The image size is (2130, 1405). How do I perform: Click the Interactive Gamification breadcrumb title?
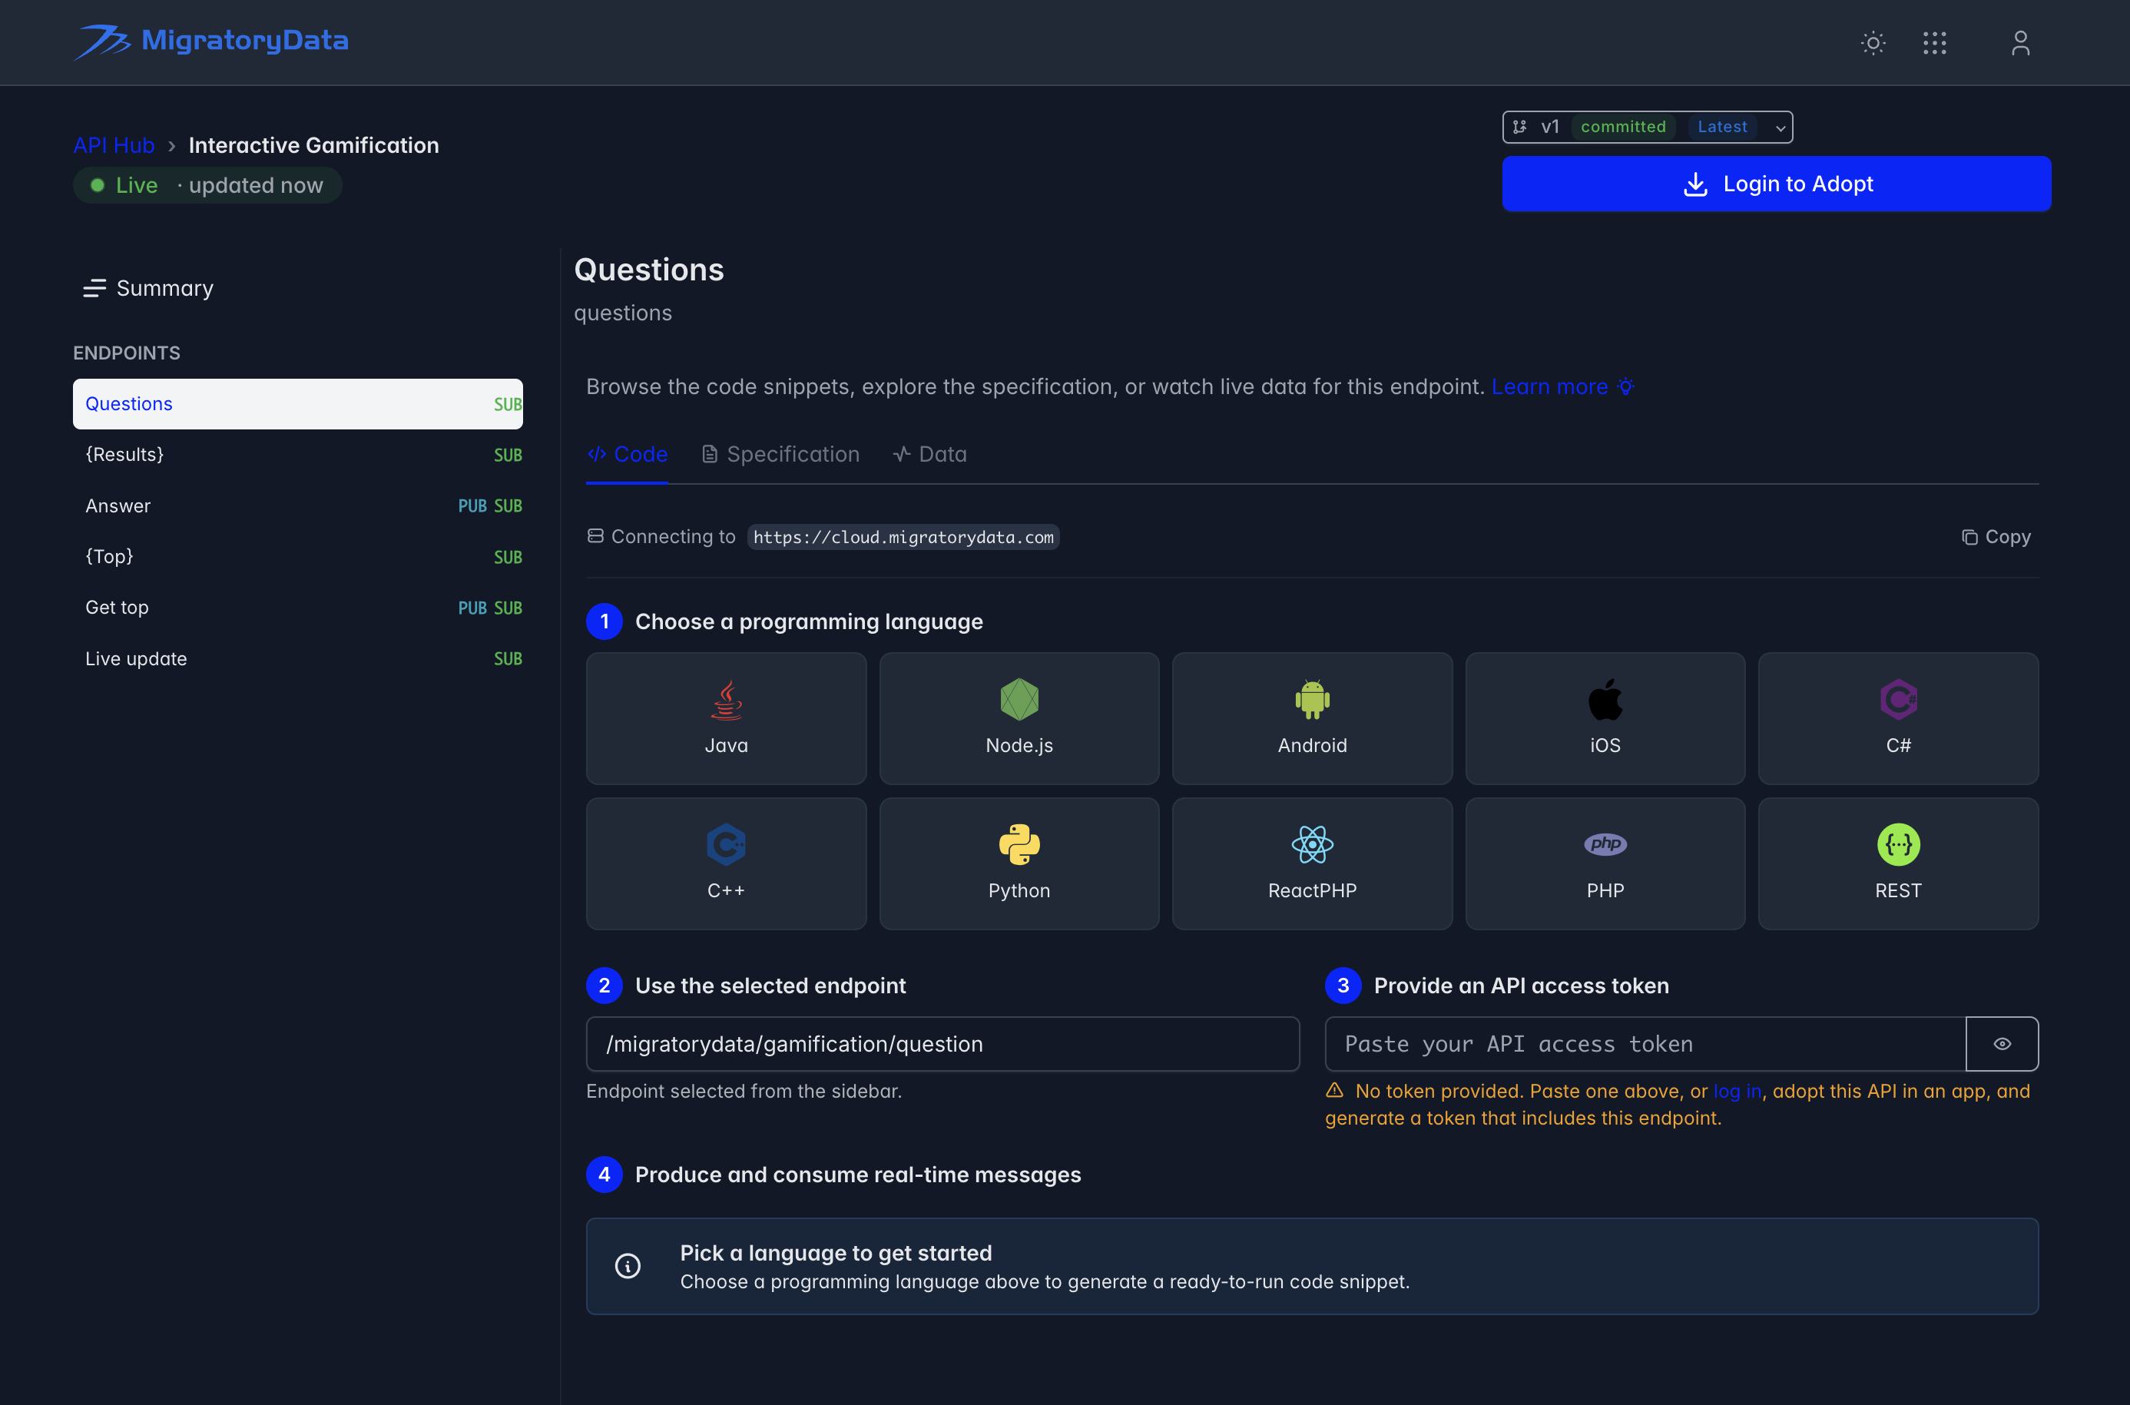click(x=313, y=145)
